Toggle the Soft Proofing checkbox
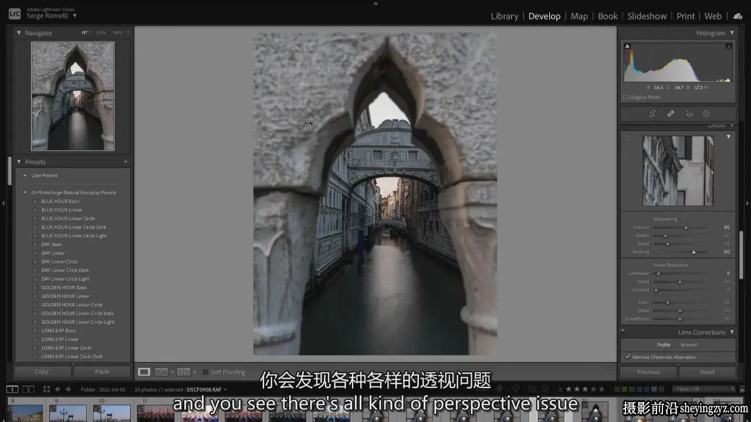Viewport: 751px width, 422px height. click(x=205, y=372)
